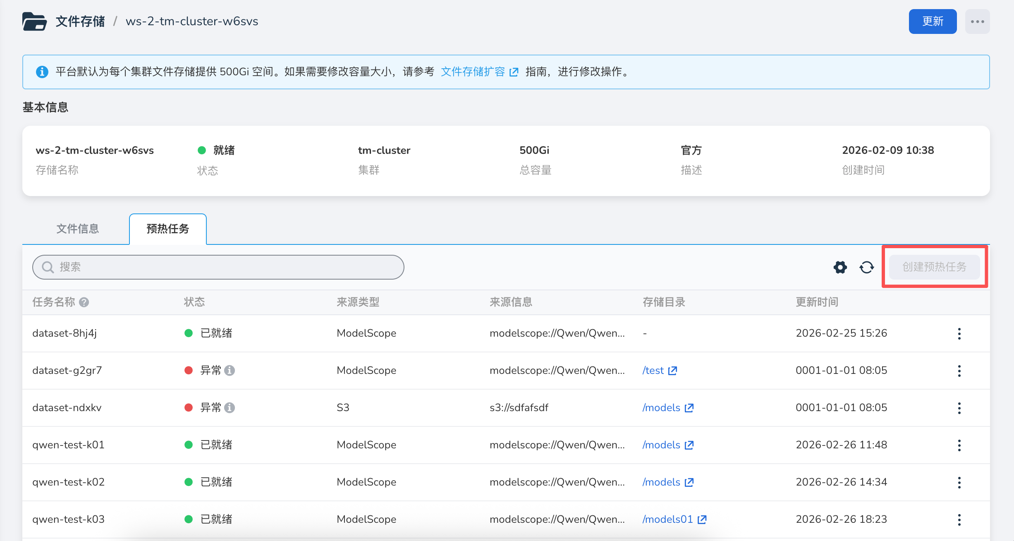Click the info icon for dataset-ndxkv 异常 status
The height and width of the screenshot is (541, 1014).
230,407
